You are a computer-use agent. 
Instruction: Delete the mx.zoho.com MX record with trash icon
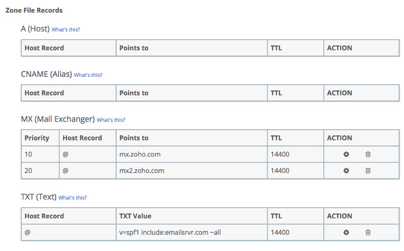[368, 155]
